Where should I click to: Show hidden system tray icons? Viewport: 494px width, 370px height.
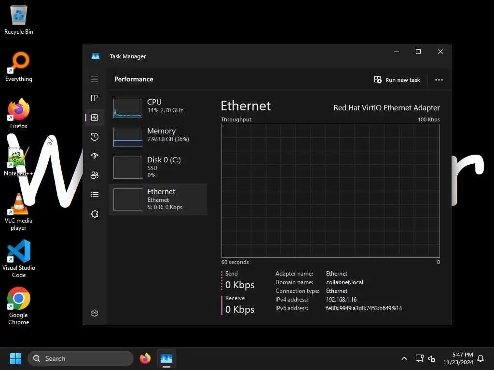point(404,358)
